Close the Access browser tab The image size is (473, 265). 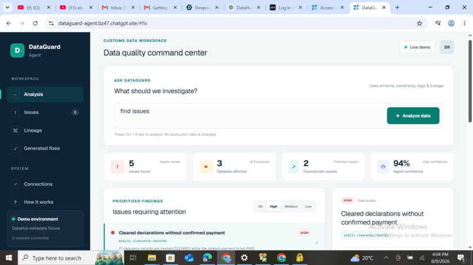(x=342, y=8)
